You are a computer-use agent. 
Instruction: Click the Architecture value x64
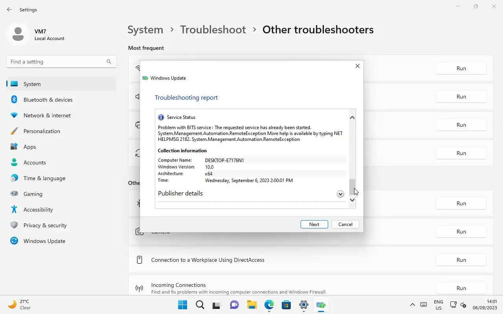[x=209, y=174]
